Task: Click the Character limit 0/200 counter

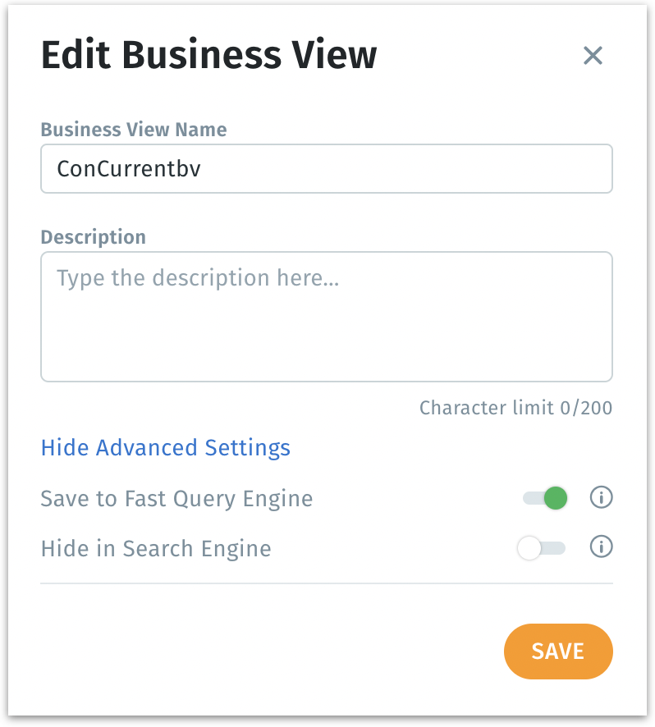Action: coord(515,408)
